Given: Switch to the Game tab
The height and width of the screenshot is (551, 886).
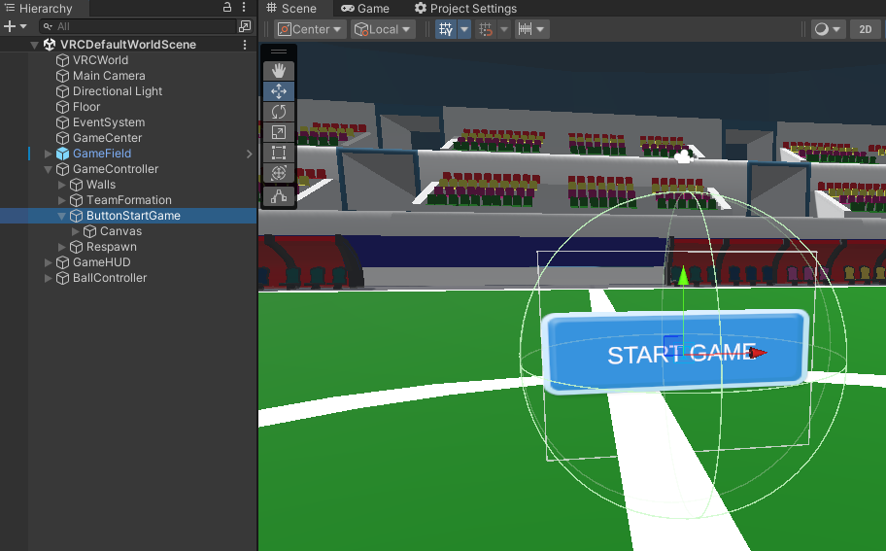Looking at the screenshot, I should (365, 8).
